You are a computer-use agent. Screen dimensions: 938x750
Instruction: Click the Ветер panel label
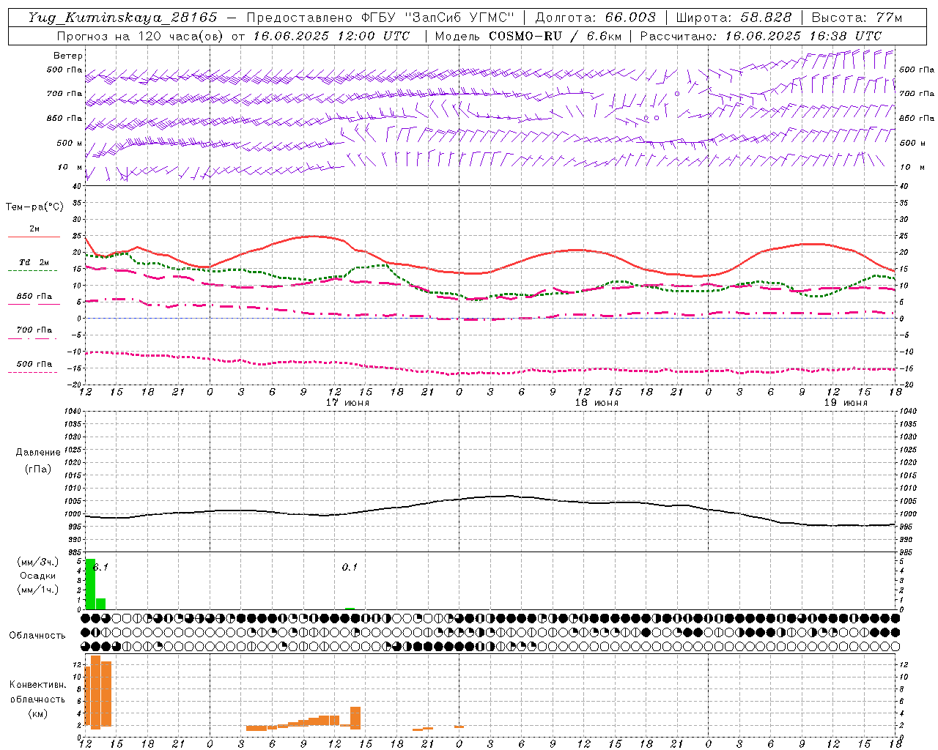(x=67, y=56)
